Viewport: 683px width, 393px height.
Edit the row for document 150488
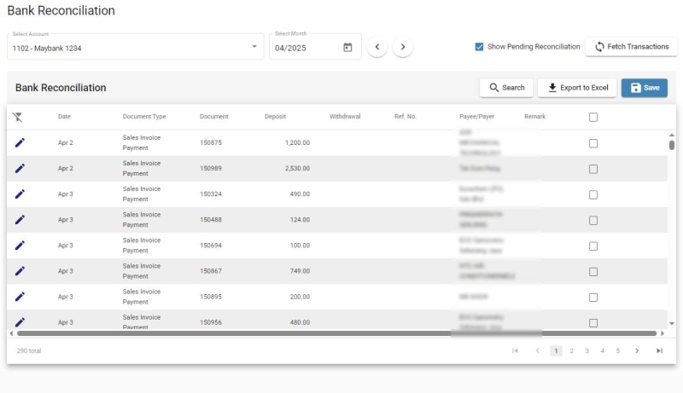click(x=20, y=220)
